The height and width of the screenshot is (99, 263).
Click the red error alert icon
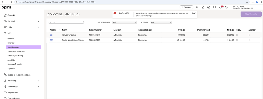[x=115, y=13]
